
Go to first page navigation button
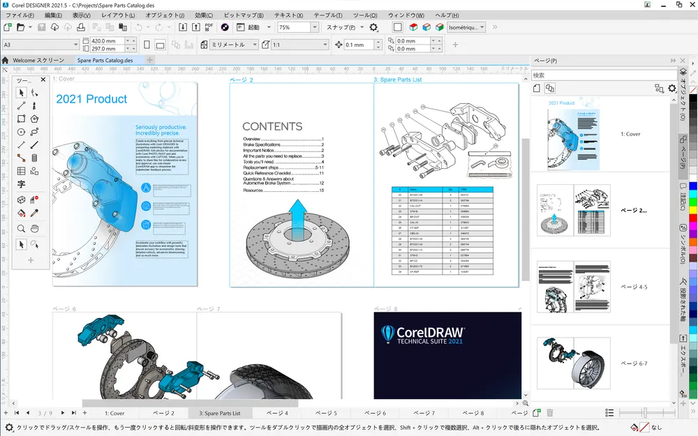coord(17,413)
